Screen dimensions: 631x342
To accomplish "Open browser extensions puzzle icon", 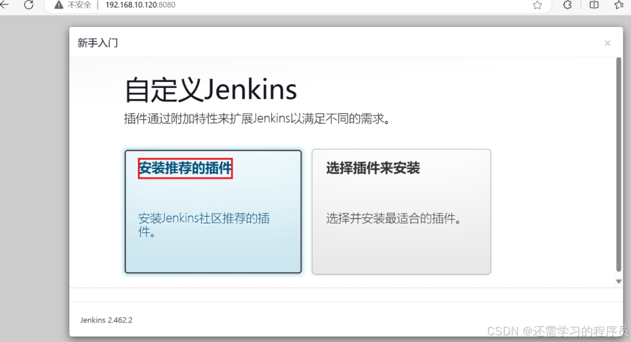I will (567, 5).
